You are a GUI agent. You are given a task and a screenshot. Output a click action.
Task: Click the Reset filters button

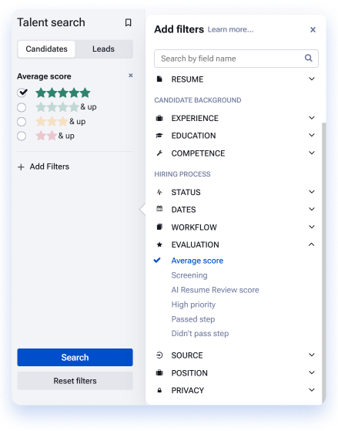tap(75, 381)
